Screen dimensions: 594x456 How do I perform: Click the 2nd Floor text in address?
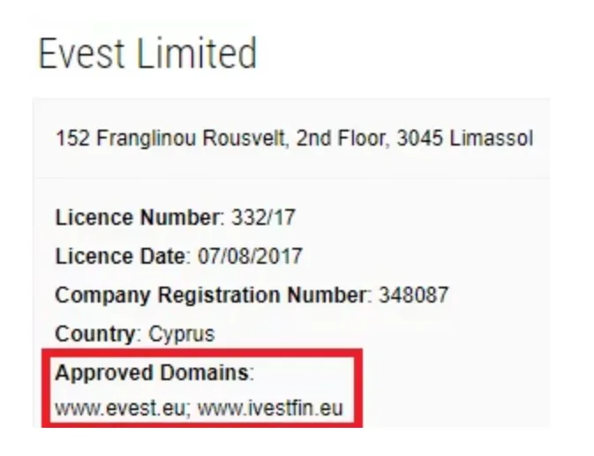342,138
